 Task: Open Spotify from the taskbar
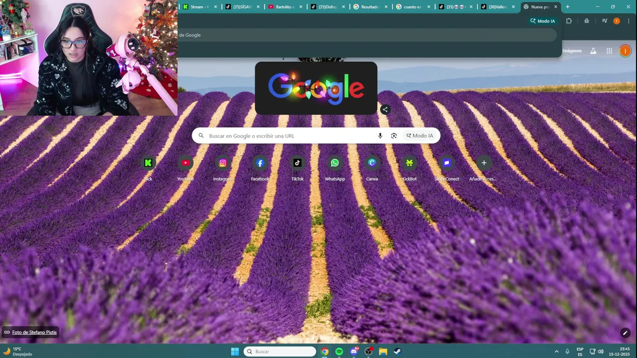point(339,352)
